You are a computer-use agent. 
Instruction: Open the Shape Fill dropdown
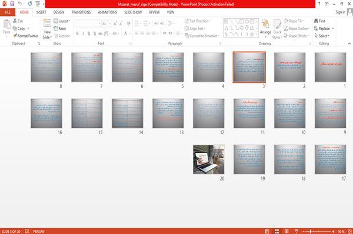[x=294, y=21]
